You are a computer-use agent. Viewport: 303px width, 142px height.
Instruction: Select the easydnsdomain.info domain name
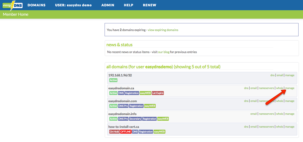point(122,114)
